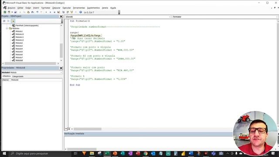Click the code window horizontal scrollbar
The image size is (279, 157).
88,129
